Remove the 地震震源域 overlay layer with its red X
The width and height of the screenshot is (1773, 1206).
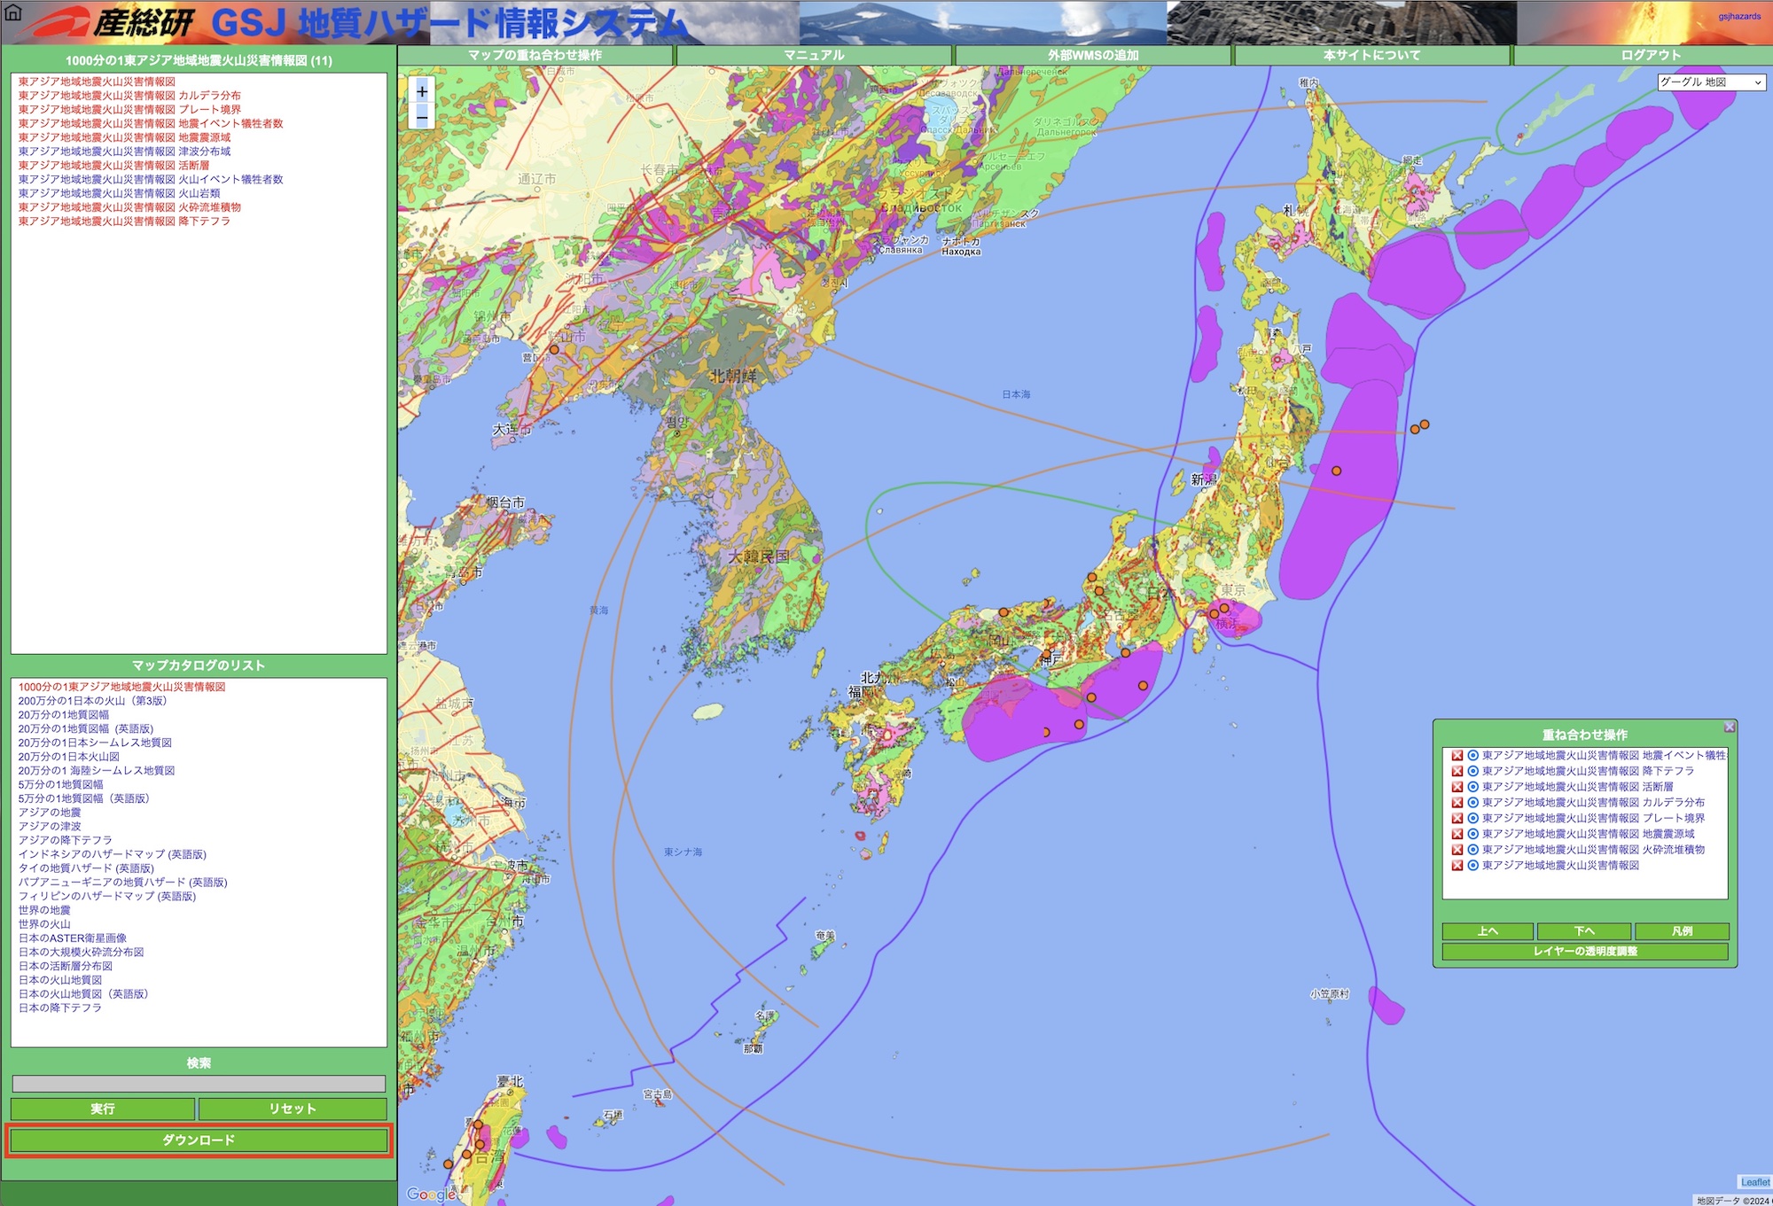pos(1457,834)
